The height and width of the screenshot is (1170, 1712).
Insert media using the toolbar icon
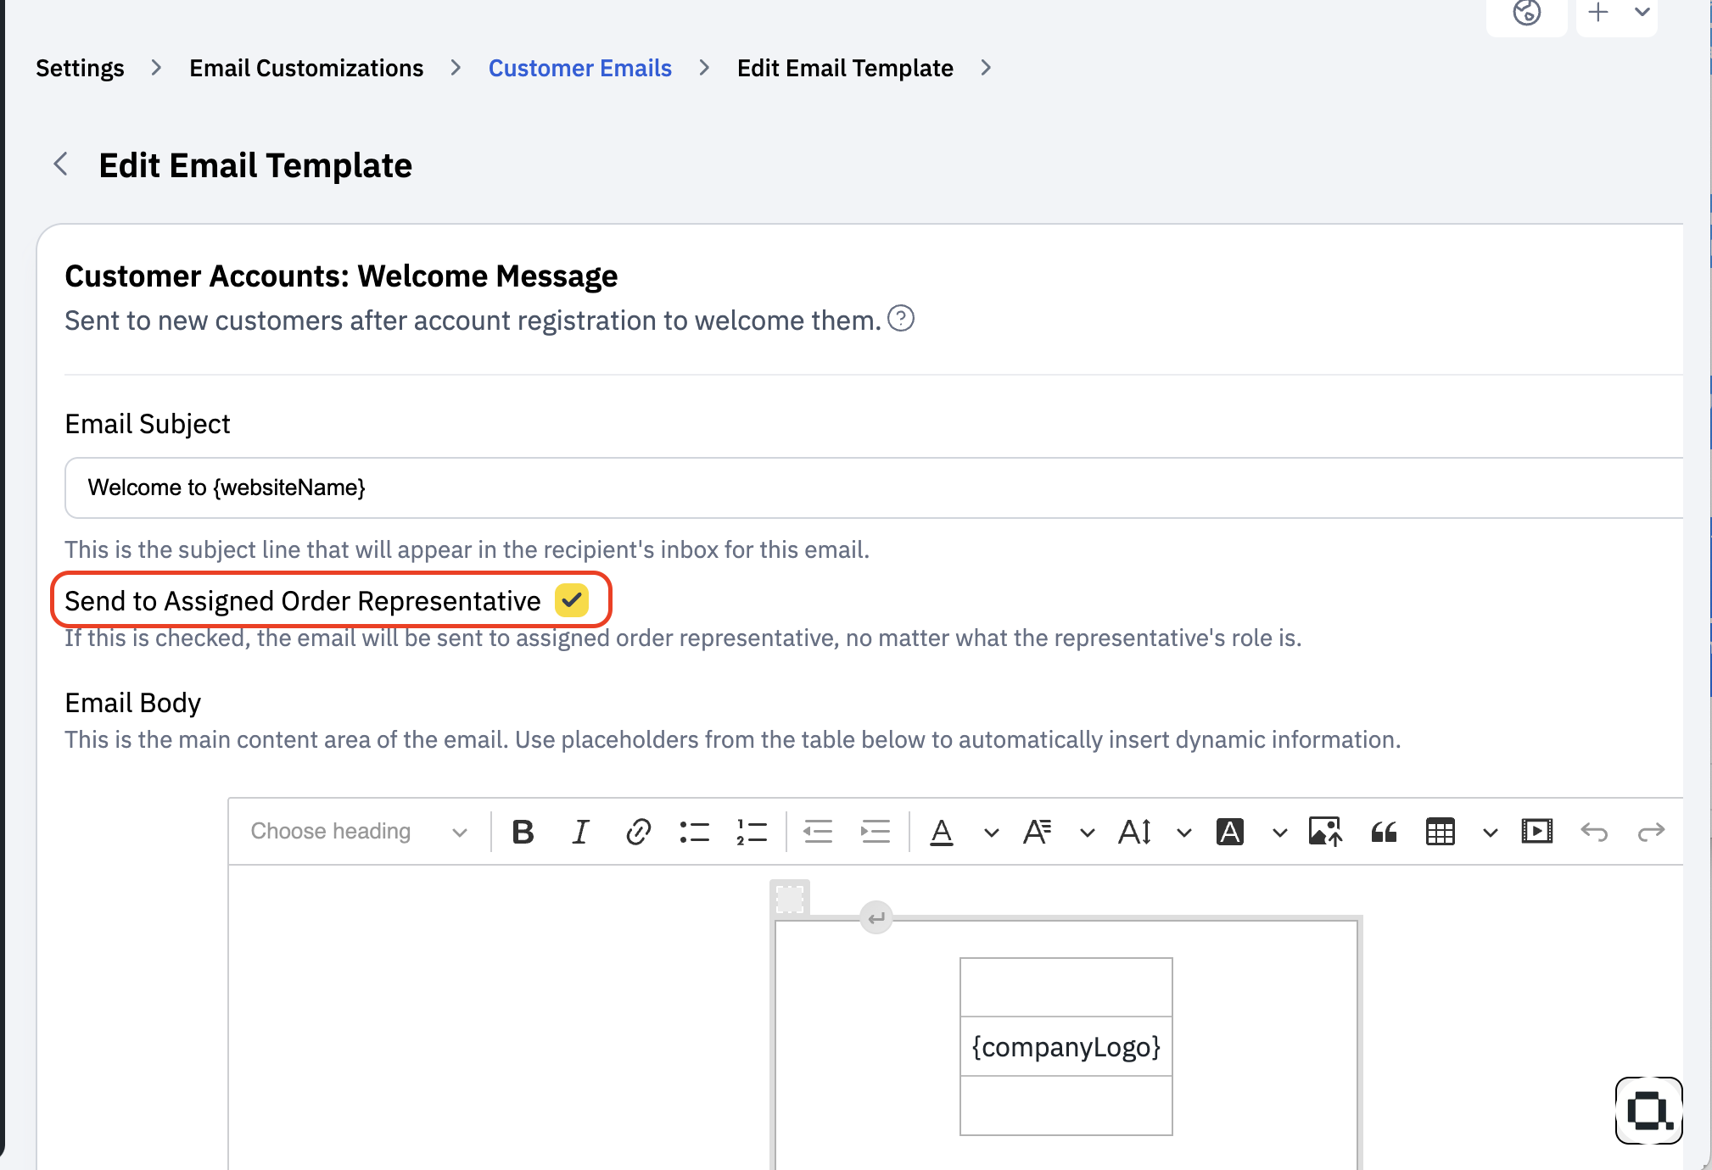(1537, 832)
